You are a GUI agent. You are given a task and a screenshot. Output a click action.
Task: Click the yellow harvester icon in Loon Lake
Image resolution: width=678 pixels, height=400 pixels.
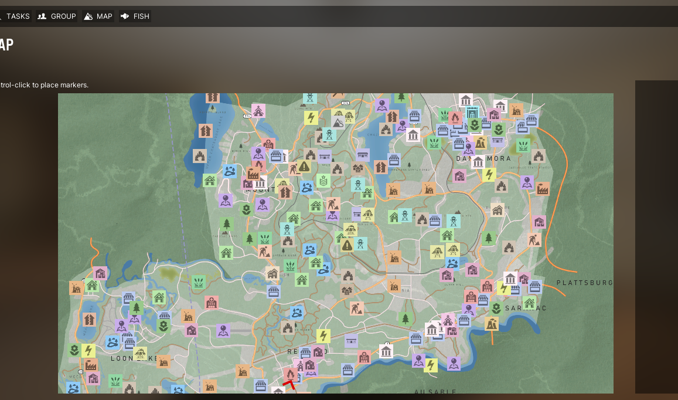pos(139,354)
